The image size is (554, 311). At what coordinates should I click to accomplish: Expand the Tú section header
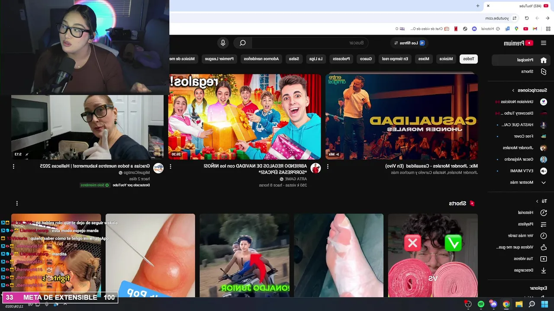tap(542, 201)
